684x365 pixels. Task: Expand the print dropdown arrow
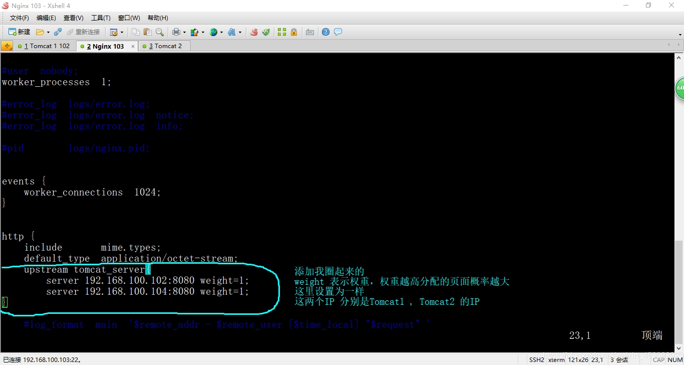click(184, 32)
